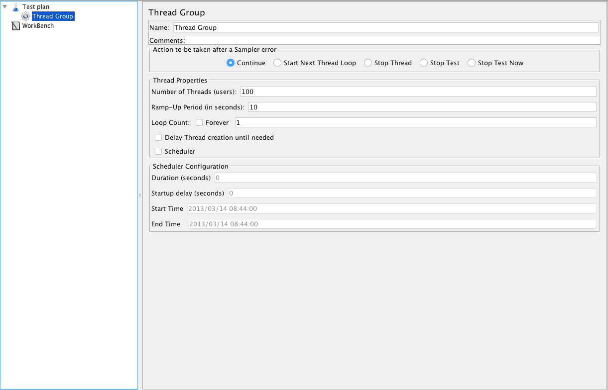Choose Start Next Thread Loop option
The width and height of the screenshot is (608, 390).
277,63
